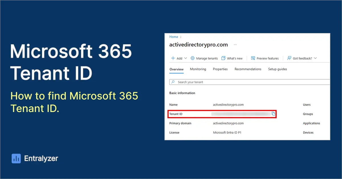Open the Recommendations tab

point(248,69)
